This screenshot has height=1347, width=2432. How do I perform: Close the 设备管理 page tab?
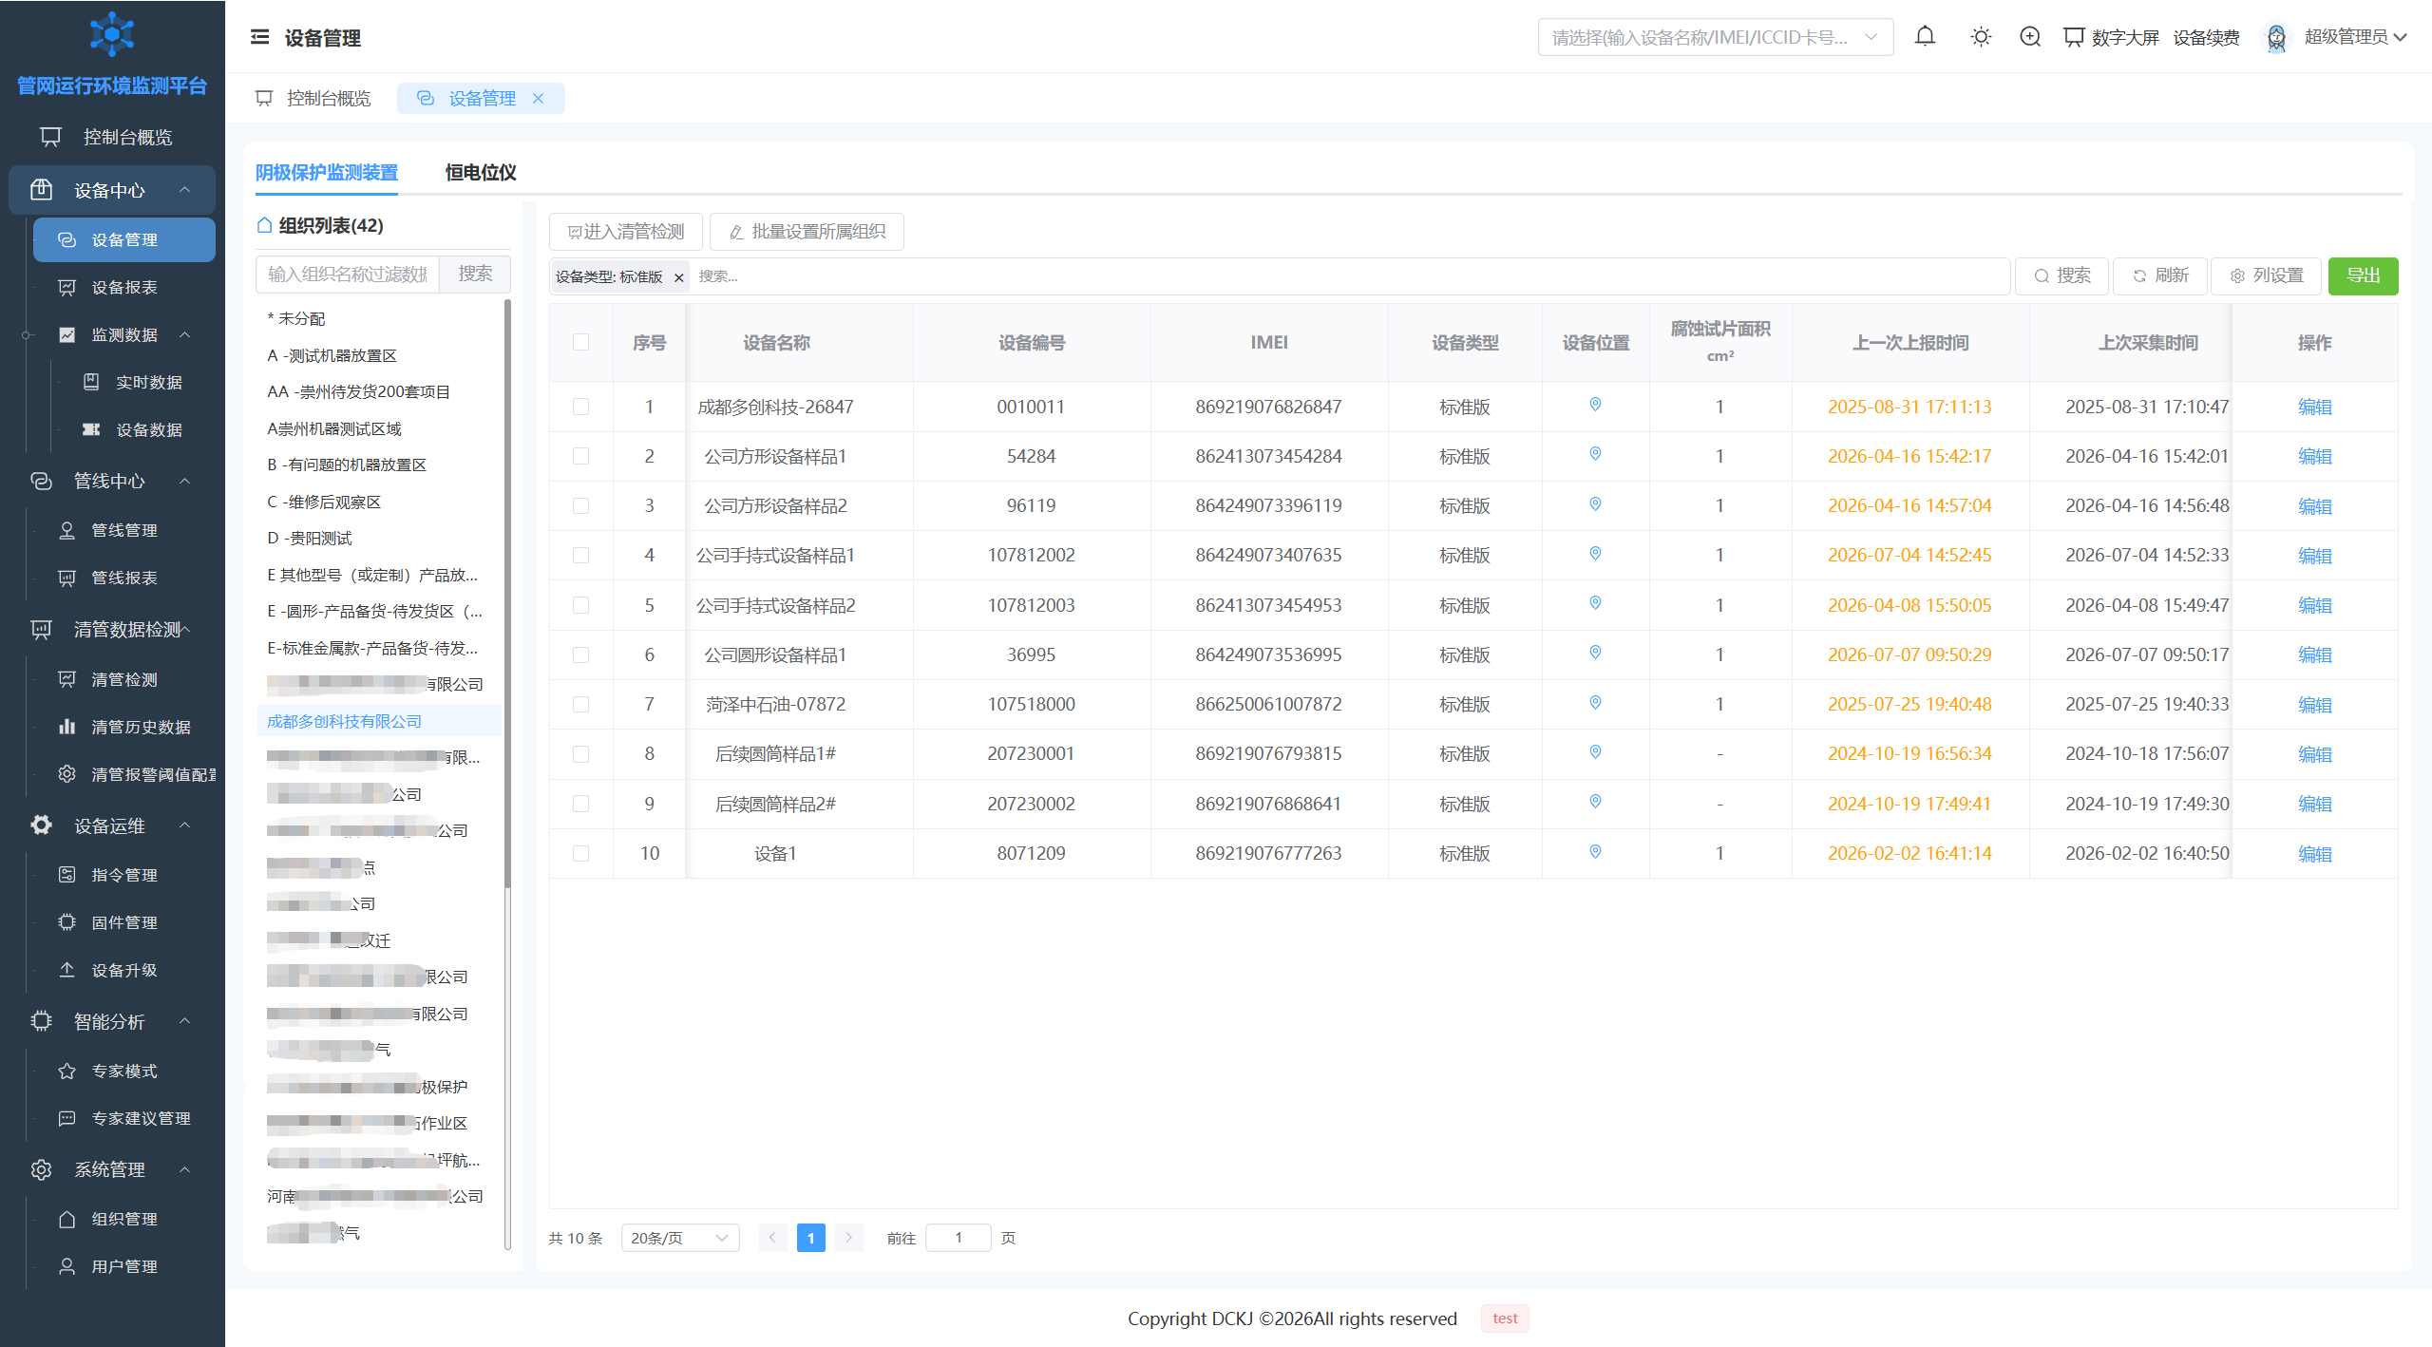coord(539,98)
